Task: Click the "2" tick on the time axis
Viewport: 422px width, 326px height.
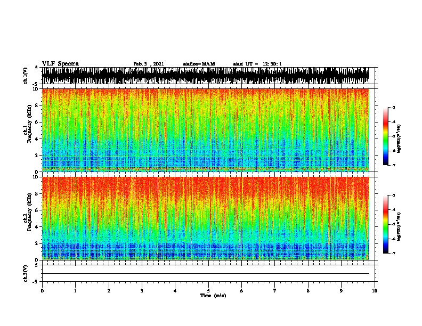Action: tap(109, 291)
